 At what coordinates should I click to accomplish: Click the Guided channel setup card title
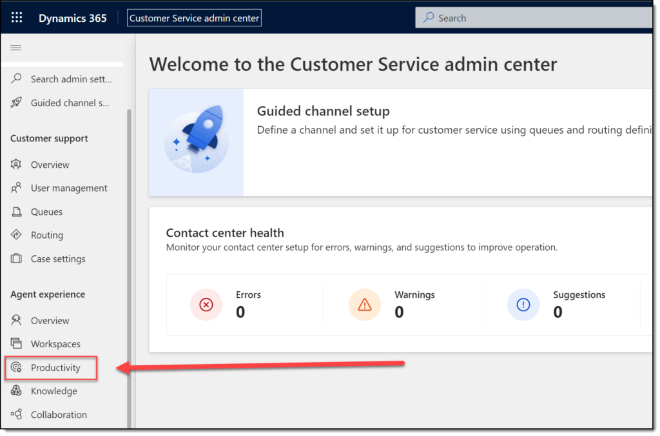[x=324, y=111]
